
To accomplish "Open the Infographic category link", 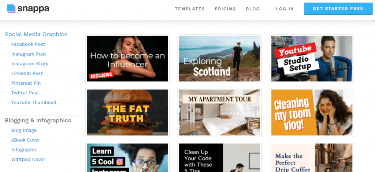I will click(24, 150).
